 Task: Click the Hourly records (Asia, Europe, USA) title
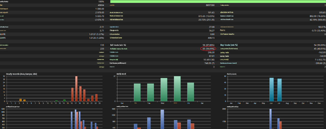22,74
